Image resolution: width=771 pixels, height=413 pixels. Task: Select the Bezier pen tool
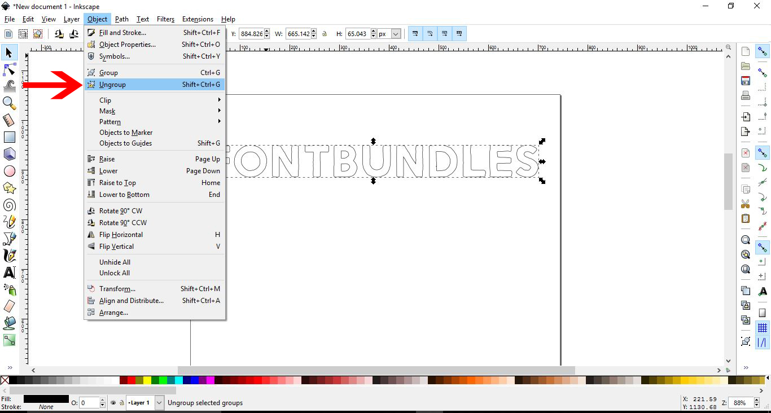[x=9, y=239]
